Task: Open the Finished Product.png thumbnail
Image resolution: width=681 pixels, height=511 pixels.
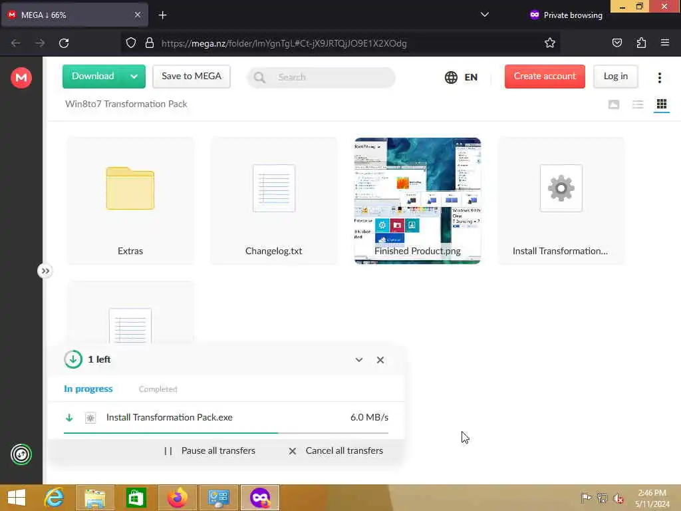Action: 418,201
